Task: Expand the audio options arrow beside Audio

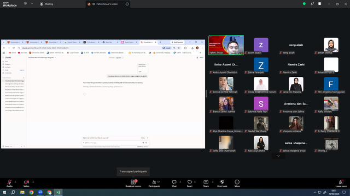Action: click(x=15, y=182)
